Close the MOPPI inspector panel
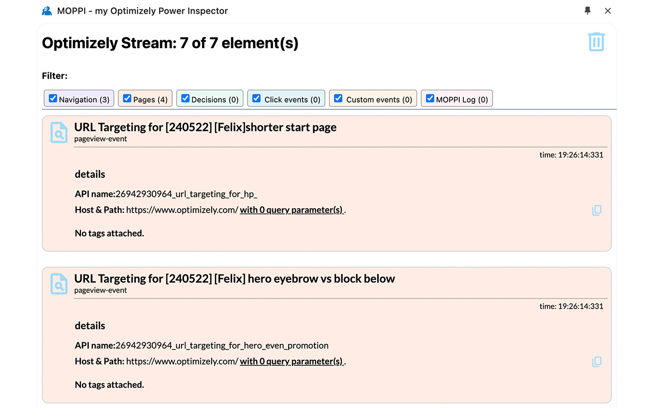 [x=608, y=11]
